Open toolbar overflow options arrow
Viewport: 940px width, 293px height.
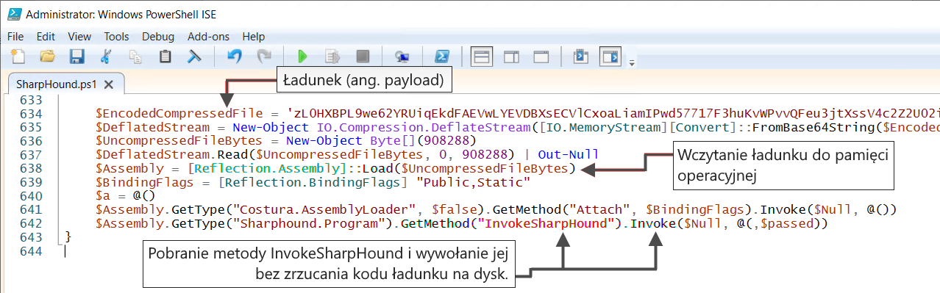point(632,63)
